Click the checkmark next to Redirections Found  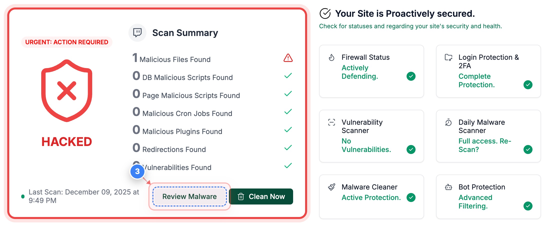coord(288,147)
